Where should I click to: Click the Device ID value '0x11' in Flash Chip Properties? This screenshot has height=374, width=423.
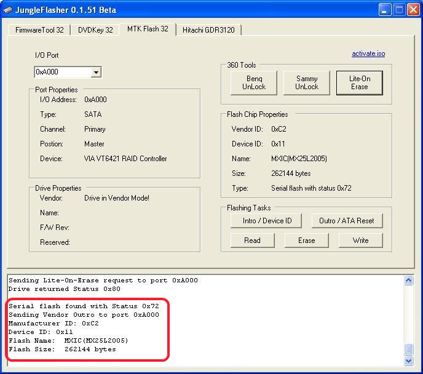[278, 144]
